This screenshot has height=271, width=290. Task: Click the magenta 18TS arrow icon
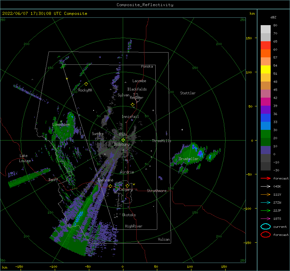tap(266, 218)
